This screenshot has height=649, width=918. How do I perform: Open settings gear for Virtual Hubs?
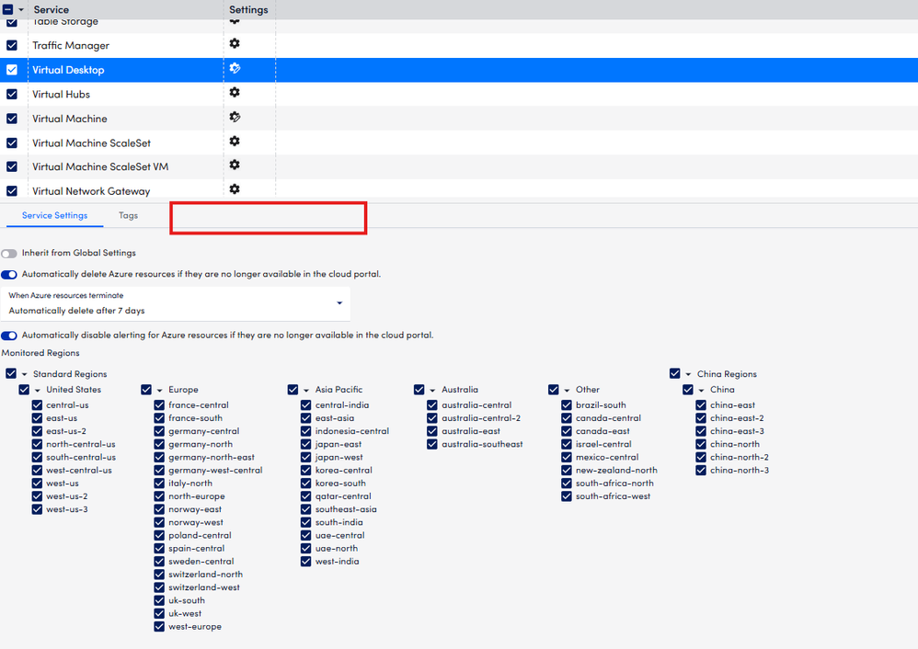click(x=235, y=93)
